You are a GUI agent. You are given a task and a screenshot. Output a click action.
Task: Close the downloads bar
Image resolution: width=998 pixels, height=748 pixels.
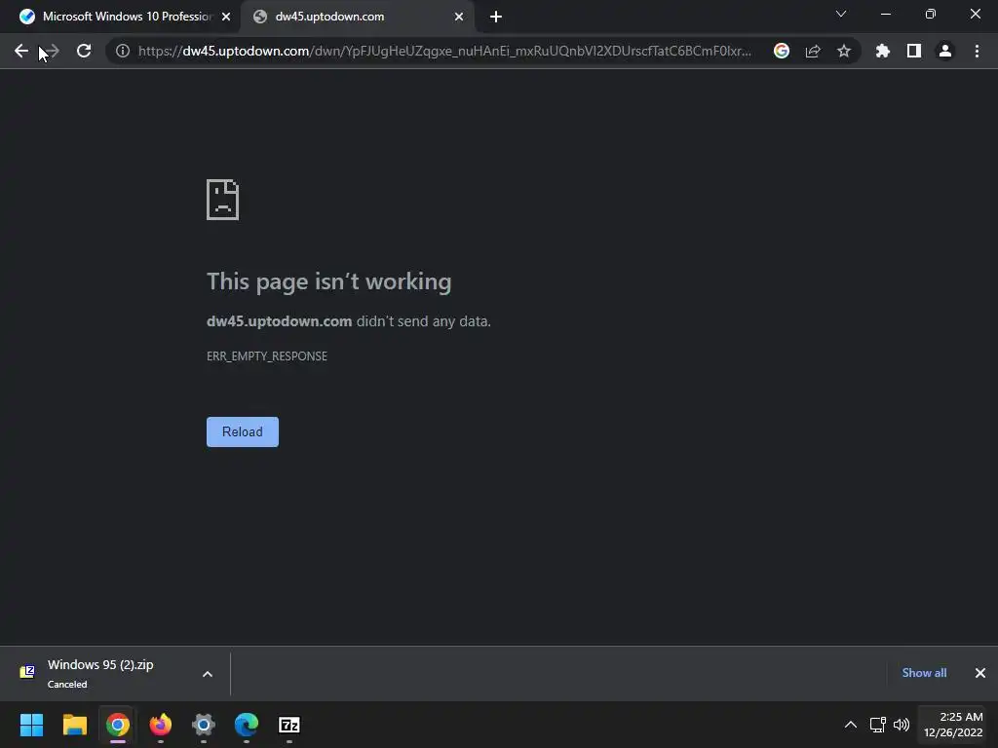(980, 673)
